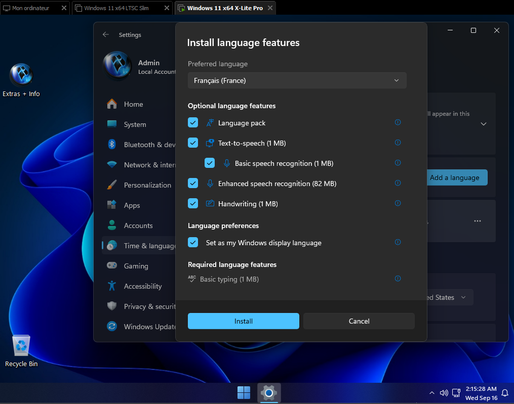Click the Network wifi icon in sidebar

click(112, 164)
